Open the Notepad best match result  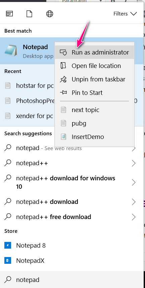[28, 51]
